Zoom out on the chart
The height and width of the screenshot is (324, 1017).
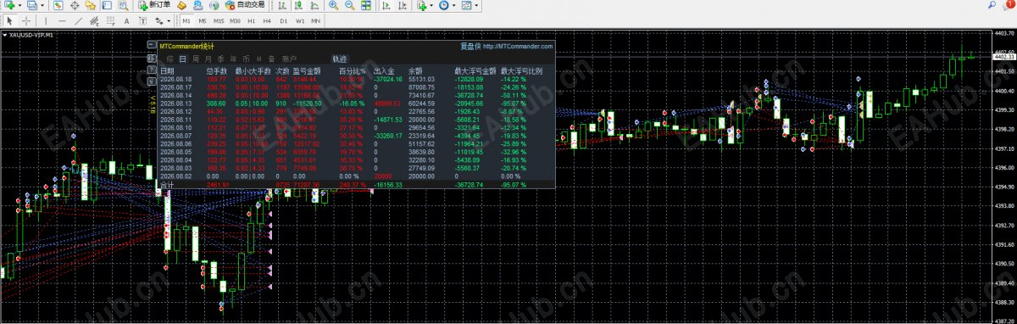click(x=349, y=6)
